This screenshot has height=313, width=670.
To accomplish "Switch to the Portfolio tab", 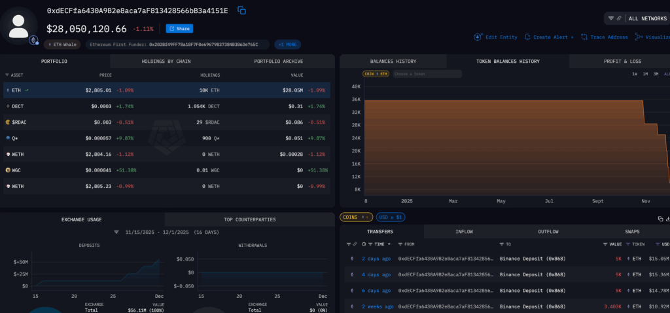I will [x=55, y=61].
